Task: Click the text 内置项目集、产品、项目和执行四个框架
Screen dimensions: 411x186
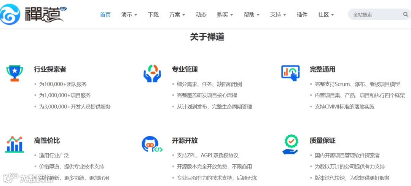Action: pos(360,95)
